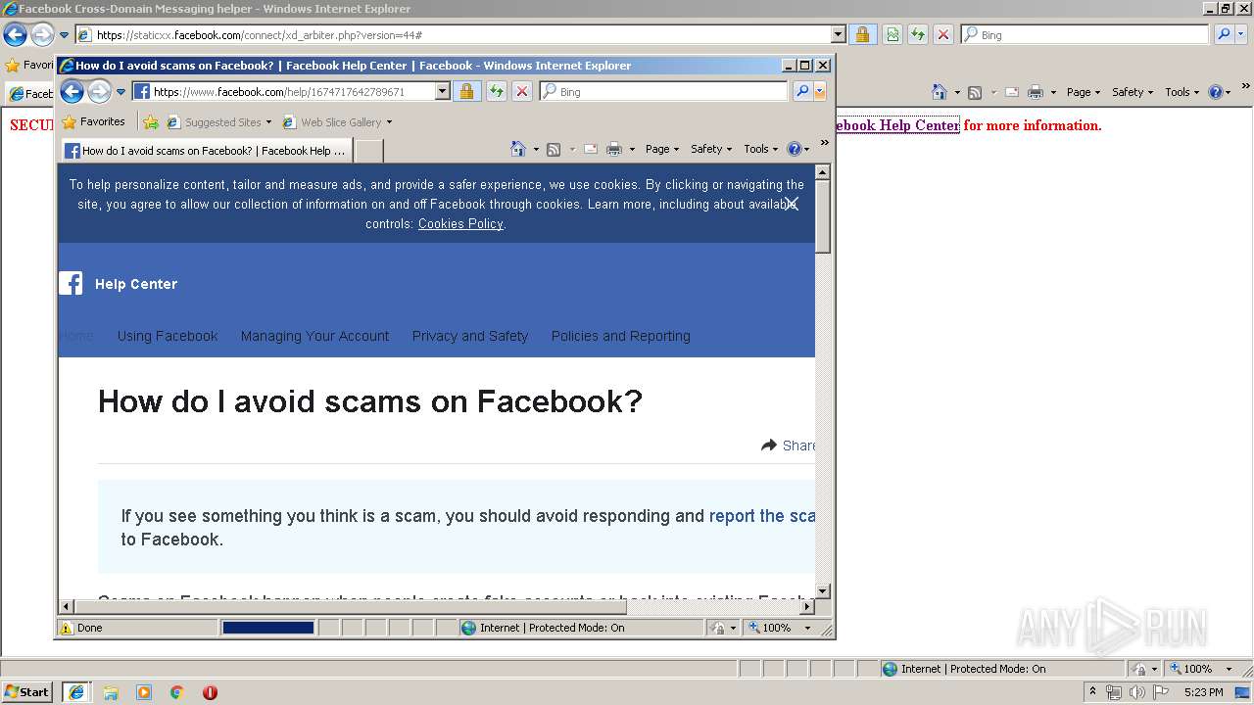Click the volume icon in system tray
The image size is (1254, 705).
[1136, 692]
